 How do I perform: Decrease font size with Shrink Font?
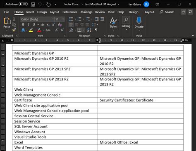pos(62,30)
